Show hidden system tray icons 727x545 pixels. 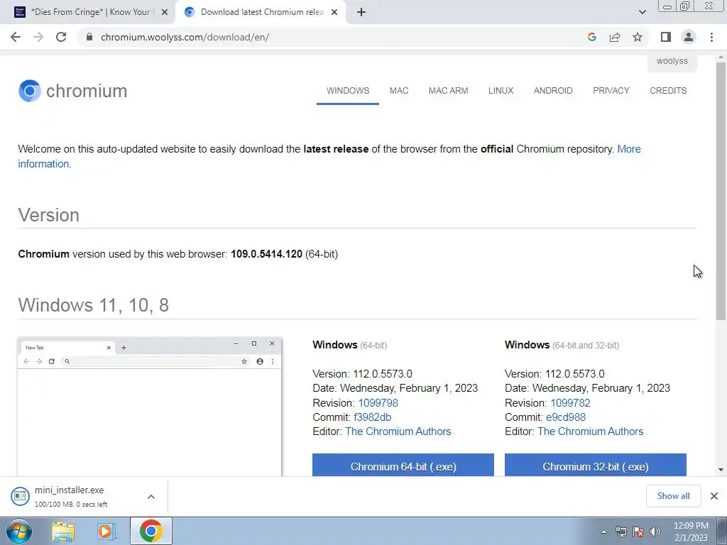(x=603, y=532)
